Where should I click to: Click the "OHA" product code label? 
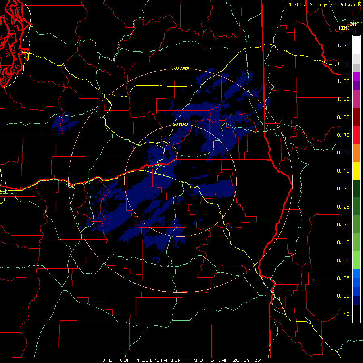point(355,24)
